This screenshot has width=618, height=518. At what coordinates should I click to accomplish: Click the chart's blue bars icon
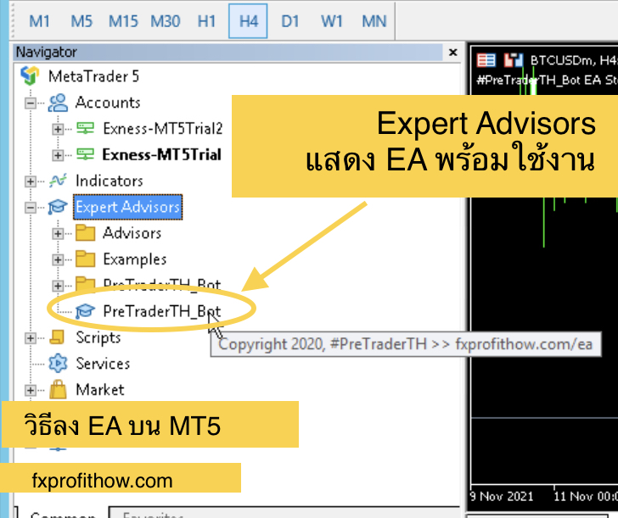[514, 60]
